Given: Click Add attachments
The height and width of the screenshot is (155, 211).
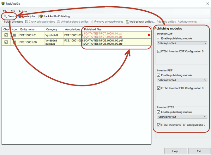Looking at the screenshot, I should pos(187,22).
